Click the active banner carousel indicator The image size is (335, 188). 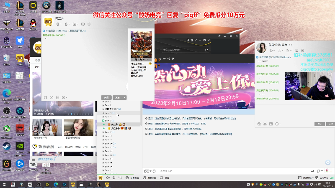coord(244,108)
